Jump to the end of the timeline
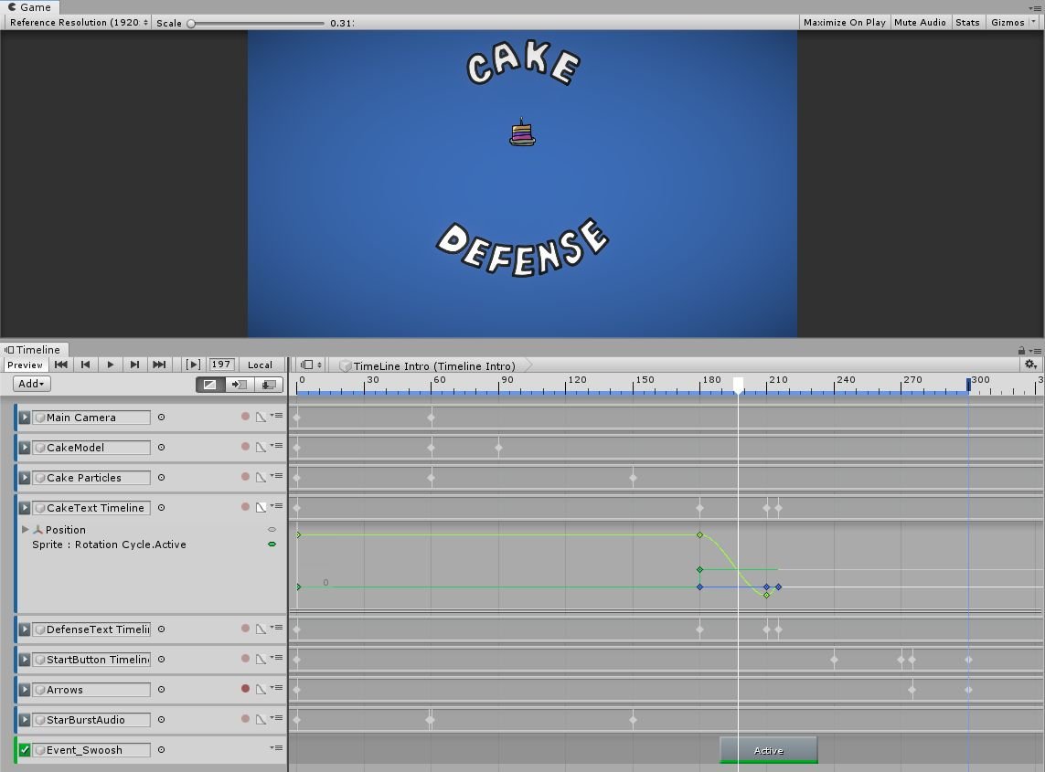1045x772 pixels. coord(159,365)
